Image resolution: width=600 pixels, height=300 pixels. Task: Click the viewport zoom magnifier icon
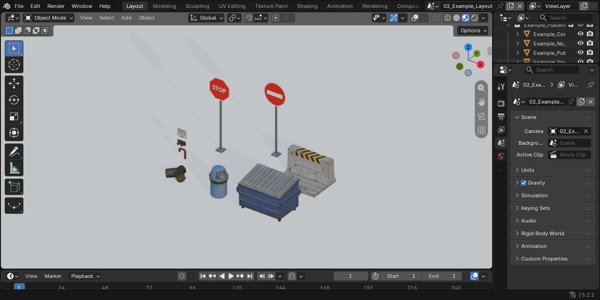481,88
